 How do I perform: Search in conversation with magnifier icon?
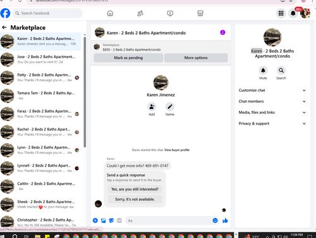click(281, 70)
